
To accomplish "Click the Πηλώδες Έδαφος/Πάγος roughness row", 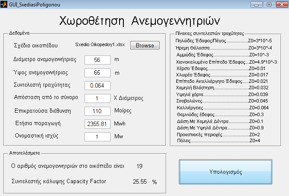I will pos(224,41).
